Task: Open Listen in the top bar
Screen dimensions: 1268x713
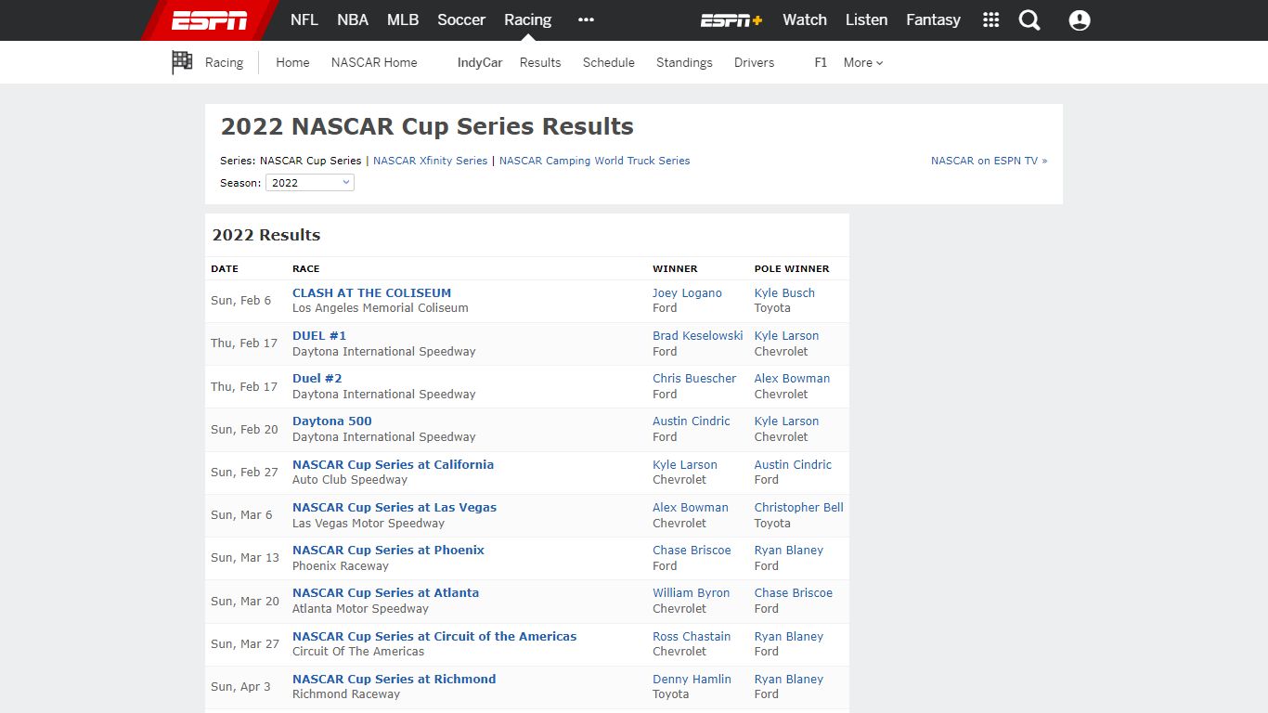Action: (x=867, y=19)
